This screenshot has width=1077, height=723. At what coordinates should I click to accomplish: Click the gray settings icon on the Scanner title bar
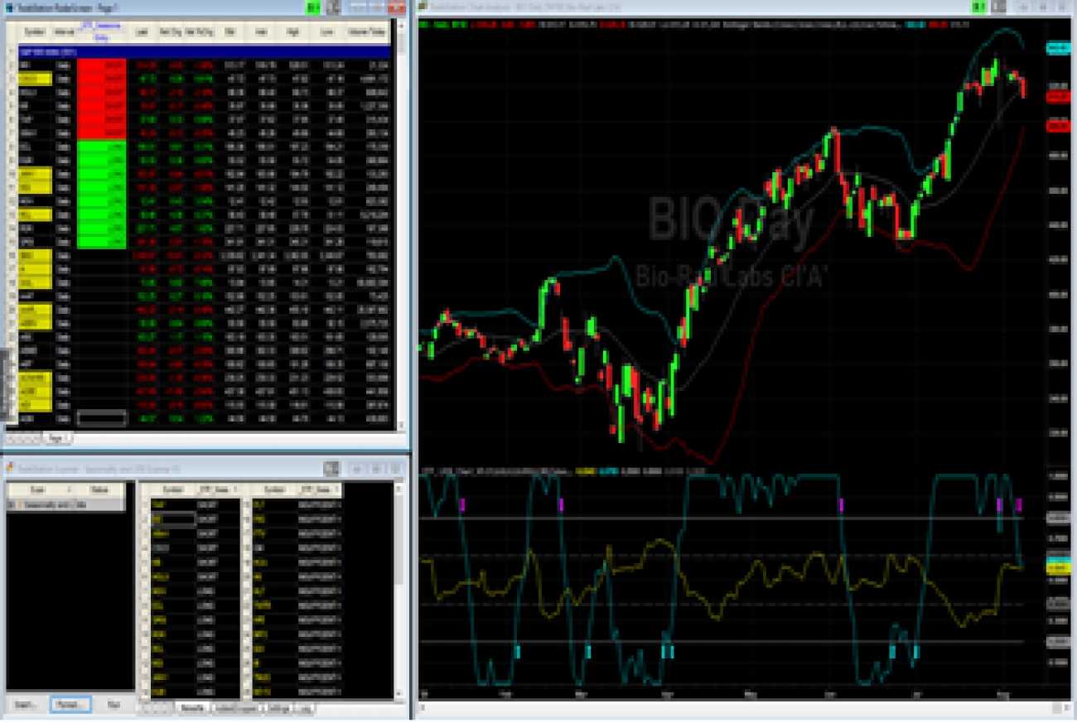pos(331,469)
